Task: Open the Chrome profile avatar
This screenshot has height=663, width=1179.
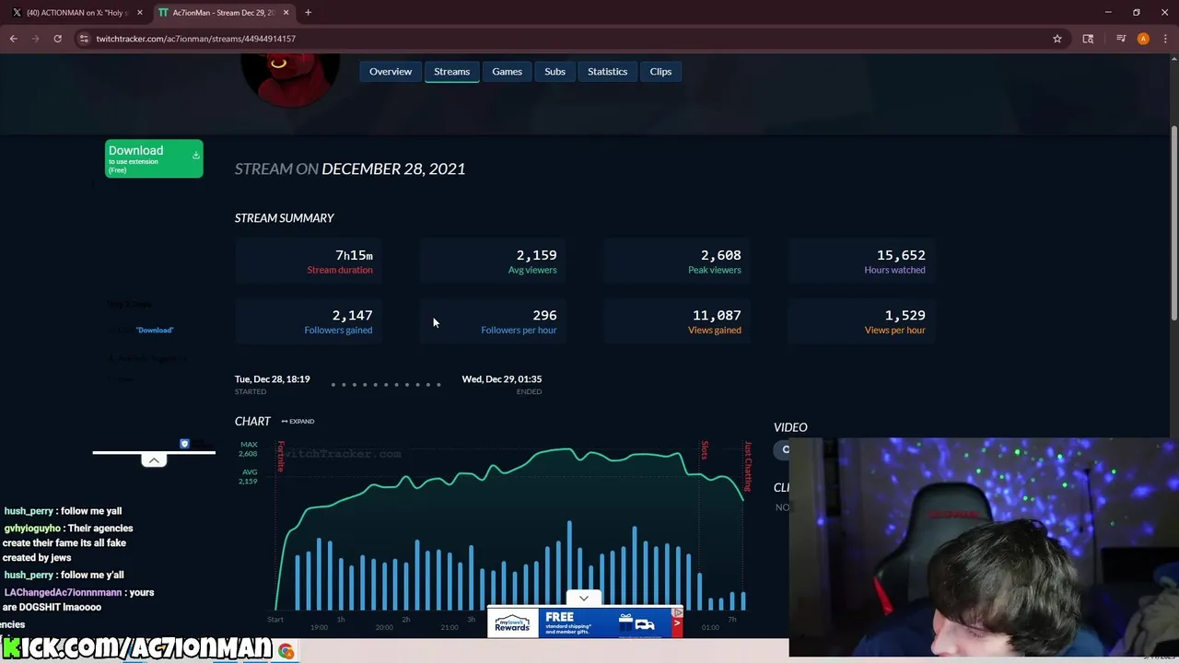Action: pyautogui.click(x=1143, y=39)
